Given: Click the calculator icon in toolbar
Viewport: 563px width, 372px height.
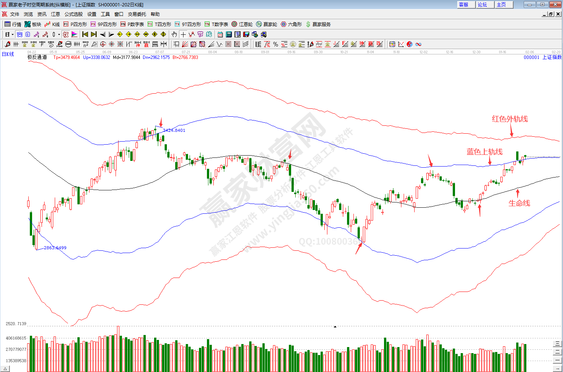Looking at the screenshot, I should pyautogui.click(x=228, y=34).
